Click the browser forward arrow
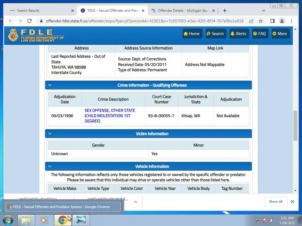 [20, 21]
